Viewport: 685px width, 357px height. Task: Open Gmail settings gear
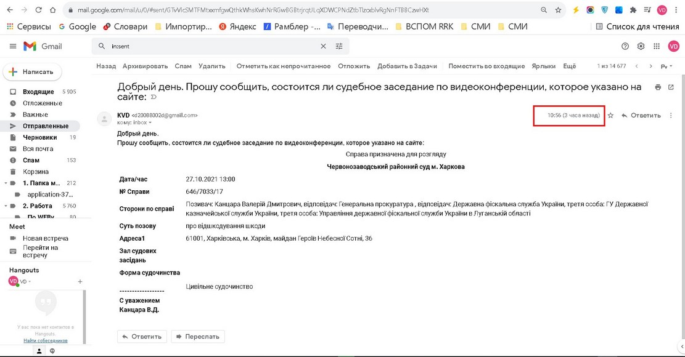coord(641,46)
